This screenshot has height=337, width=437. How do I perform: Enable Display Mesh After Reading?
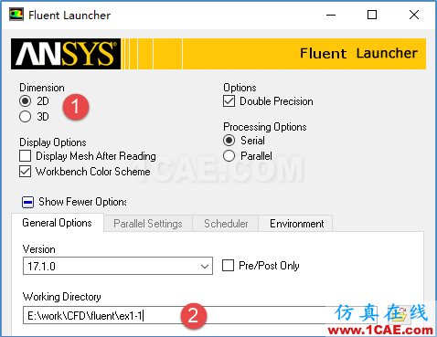point(25,156)
